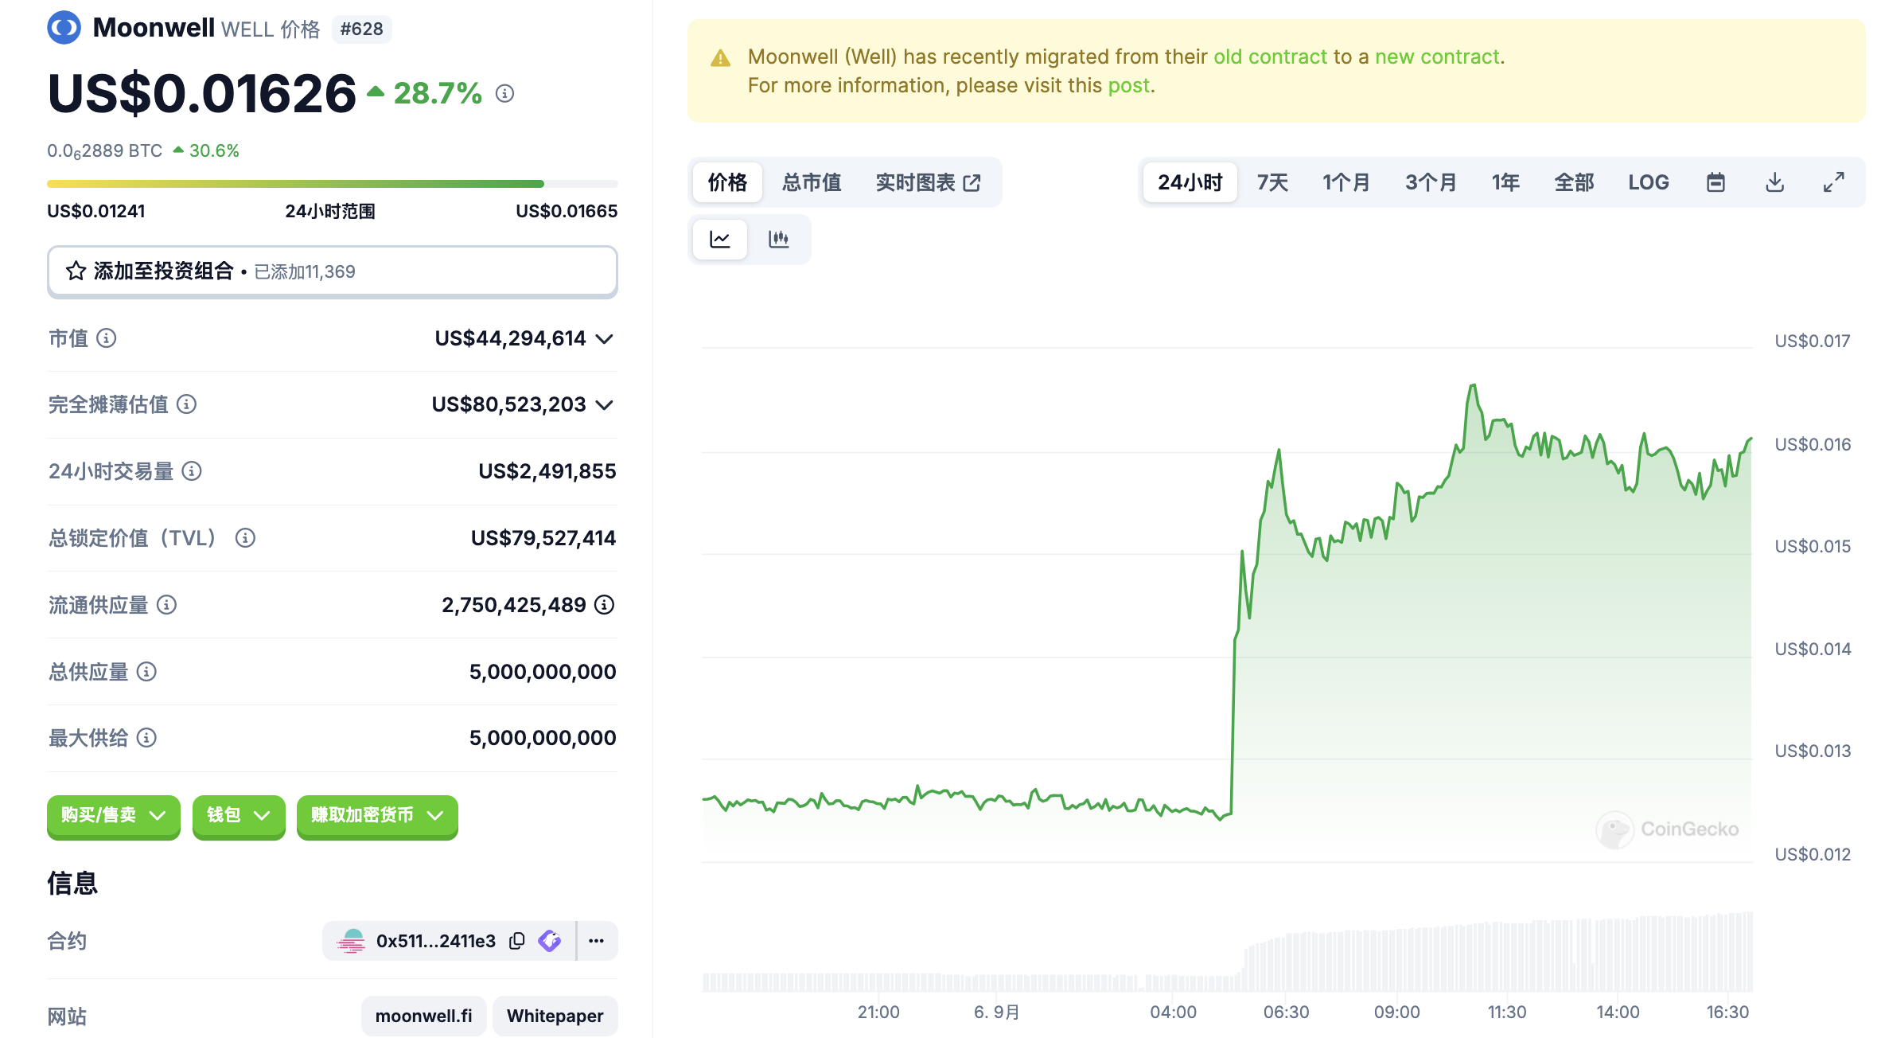This screenshot has height=1038, width=1881.
Task: Add Moonwell to portfolio with 添加至投资组合
Action: [x=332, y=271]
